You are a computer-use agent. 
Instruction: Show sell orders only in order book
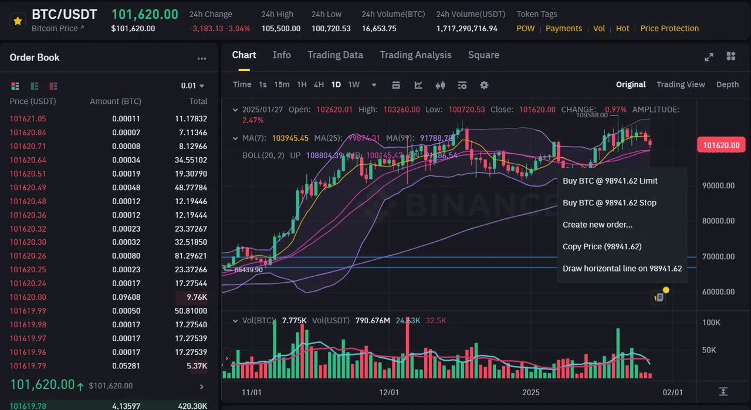pos(53,86)
